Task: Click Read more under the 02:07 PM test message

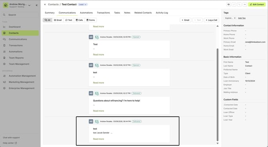Action: [98, 83]
